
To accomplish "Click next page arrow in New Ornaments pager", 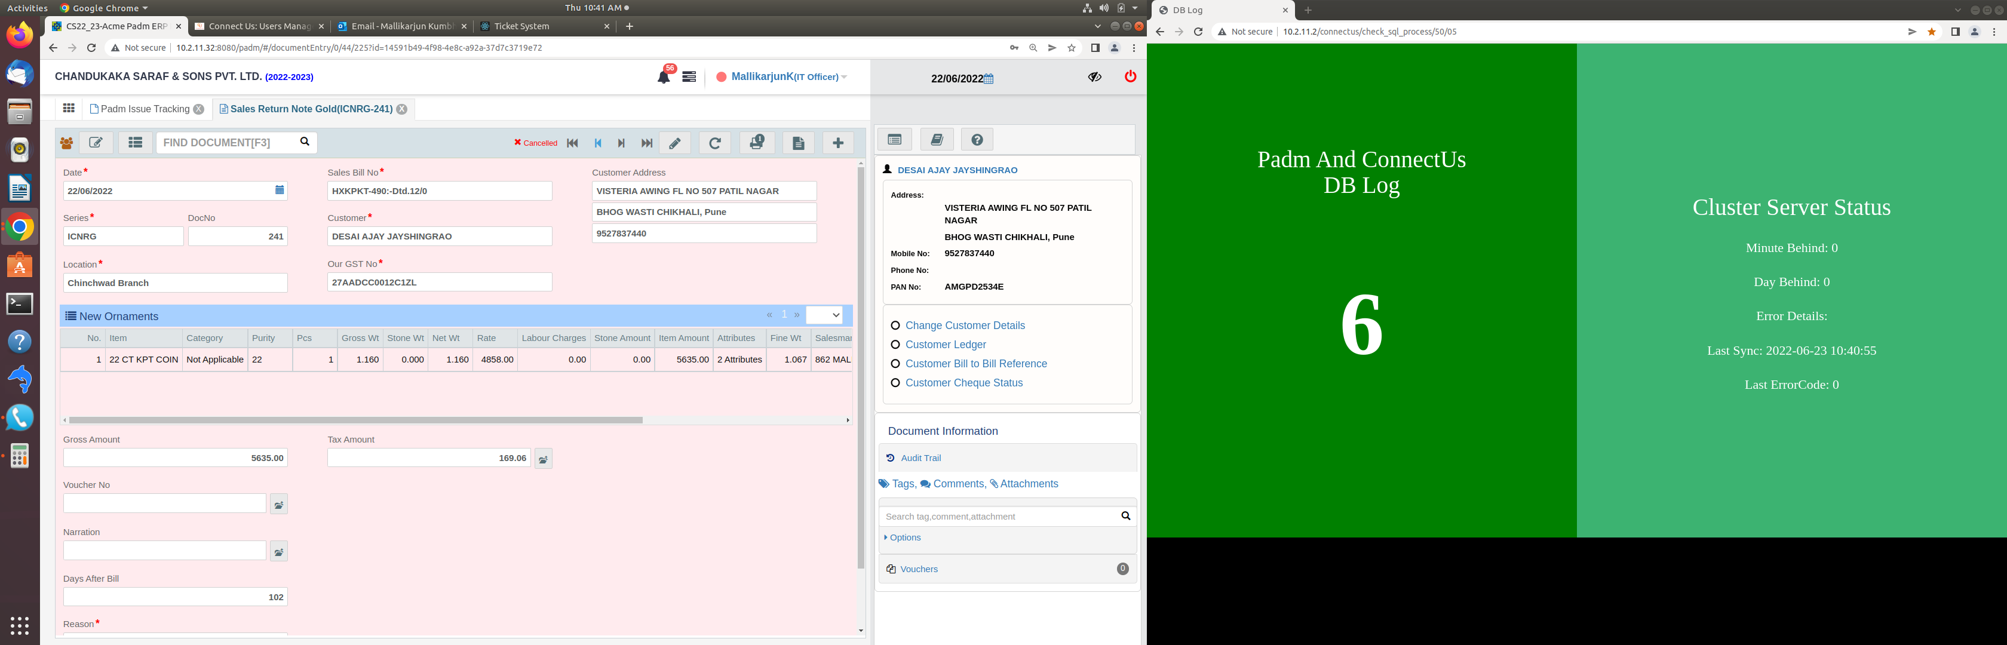I will (x=796, y=315).
